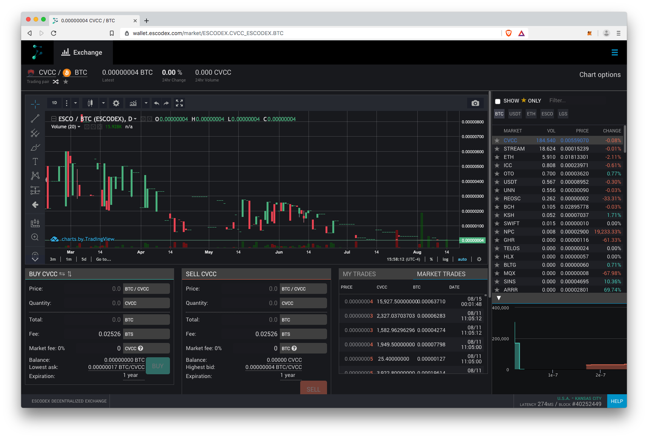Click the BUY button

tap(158, 366)
